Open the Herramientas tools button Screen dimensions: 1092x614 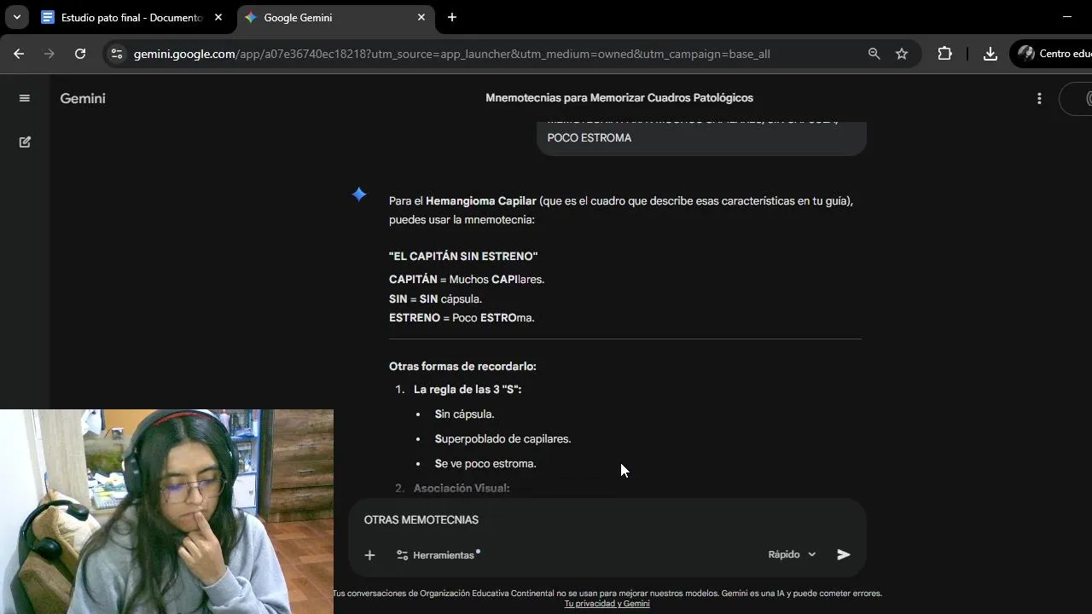tap(437, 555)
